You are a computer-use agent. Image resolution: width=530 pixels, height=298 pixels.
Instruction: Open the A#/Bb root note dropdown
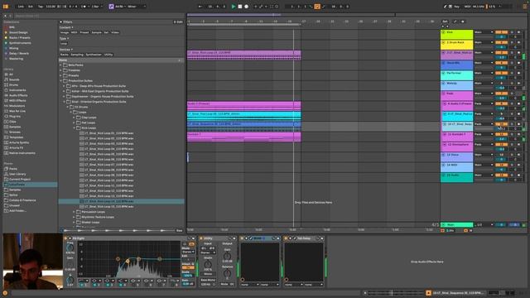pyautogui.click(x=120, y=7)
